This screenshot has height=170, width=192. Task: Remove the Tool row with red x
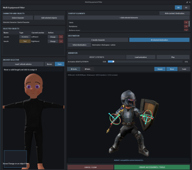(x=61, y=41)
